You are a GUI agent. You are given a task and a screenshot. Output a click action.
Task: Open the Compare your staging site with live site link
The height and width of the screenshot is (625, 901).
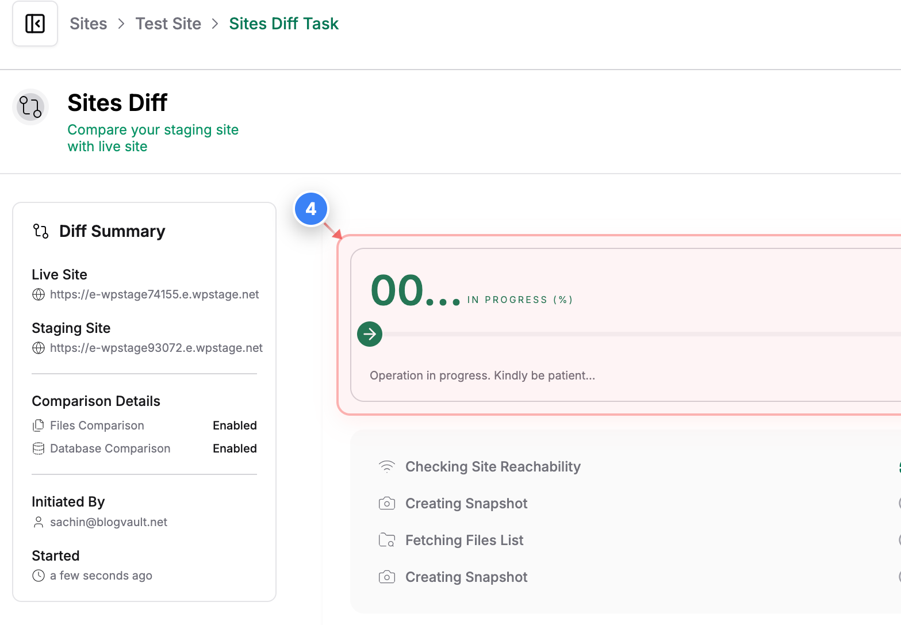click(x=153, y=138)
